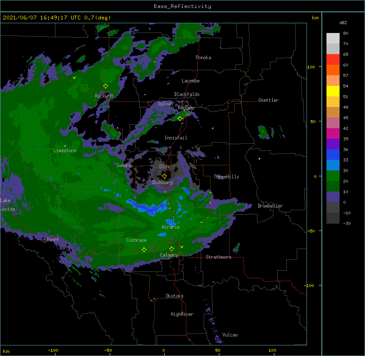Click the yellow marker above Calgary label
Image resolution: width=365 pixels, height=356 pixels.
[x=171, y=249]
